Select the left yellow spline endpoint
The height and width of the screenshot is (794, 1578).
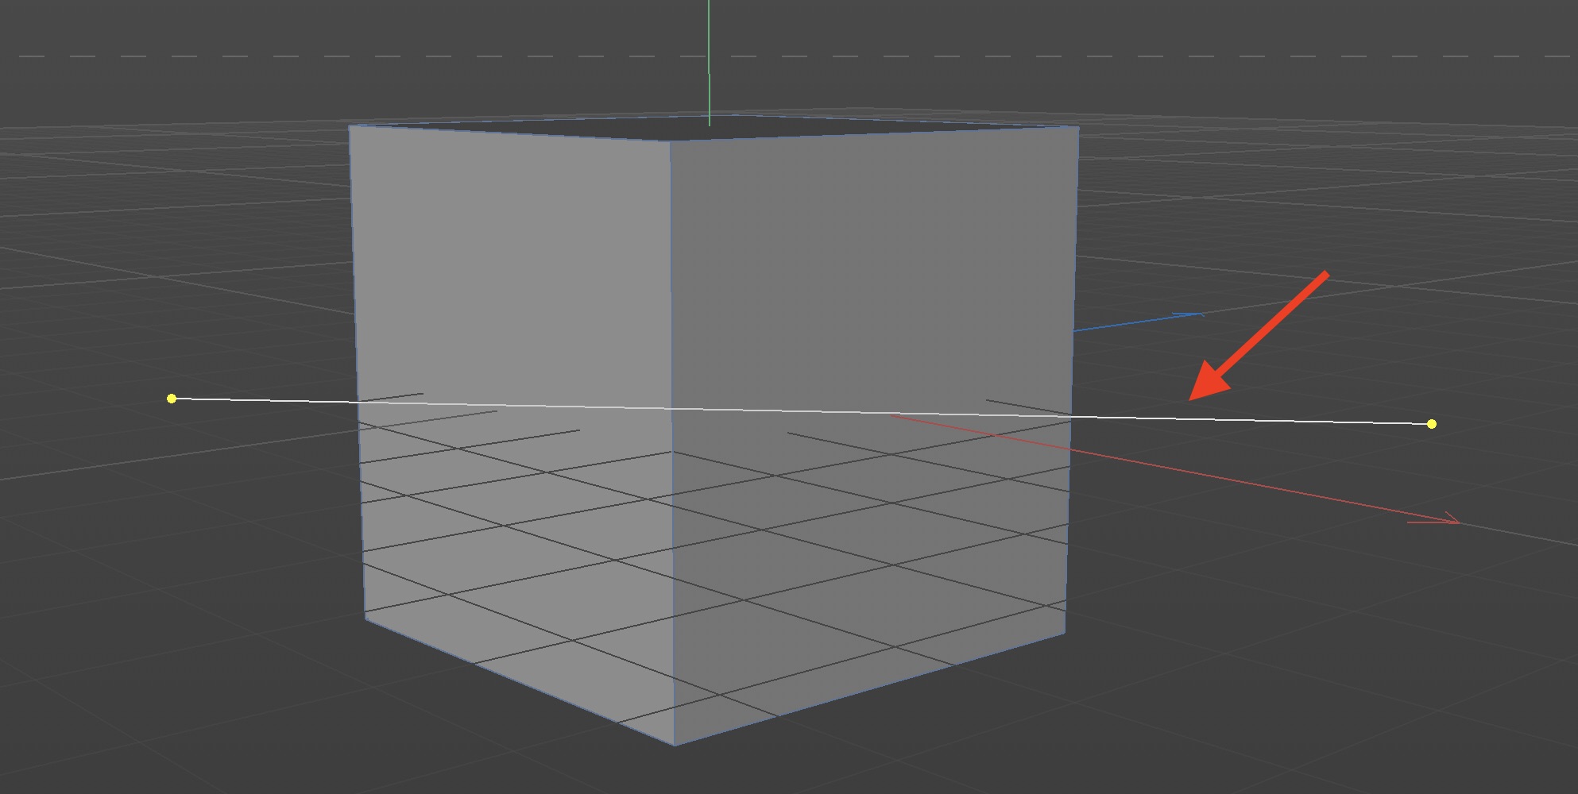coord(172,398)
